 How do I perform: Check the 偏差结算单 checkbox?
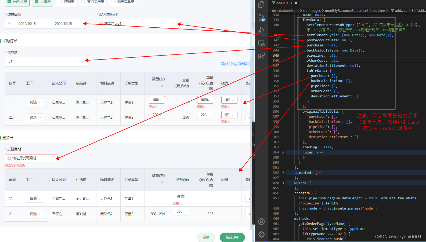click(113, 2)
